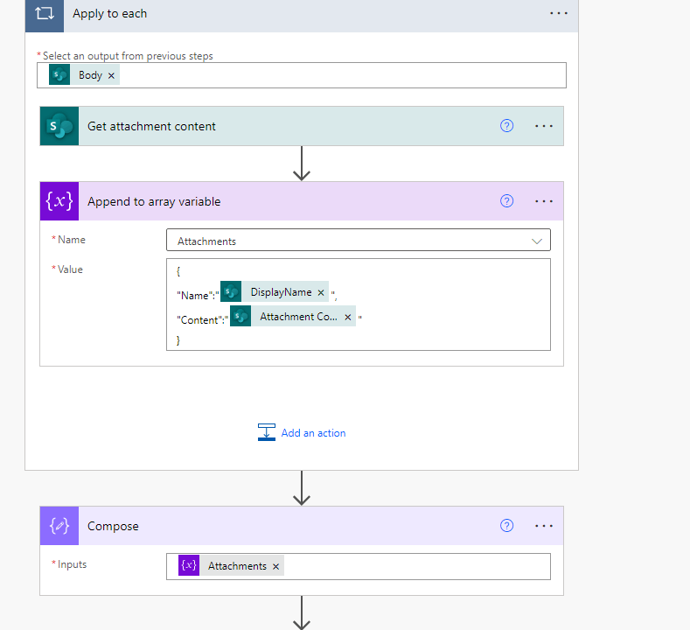
Task: Click the variable icon on Append to array
Action: click(x=59, y=201)
